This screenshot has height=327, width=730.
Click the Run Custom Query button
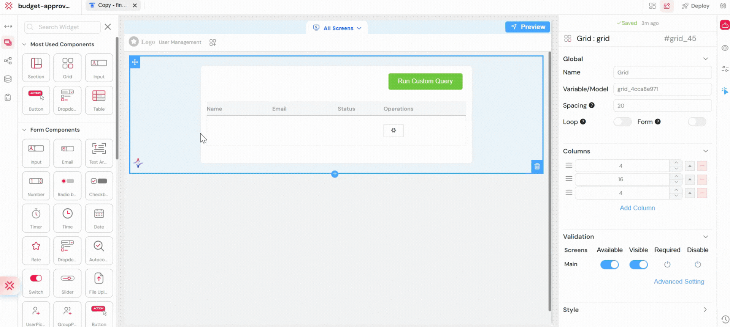(425, 81)
